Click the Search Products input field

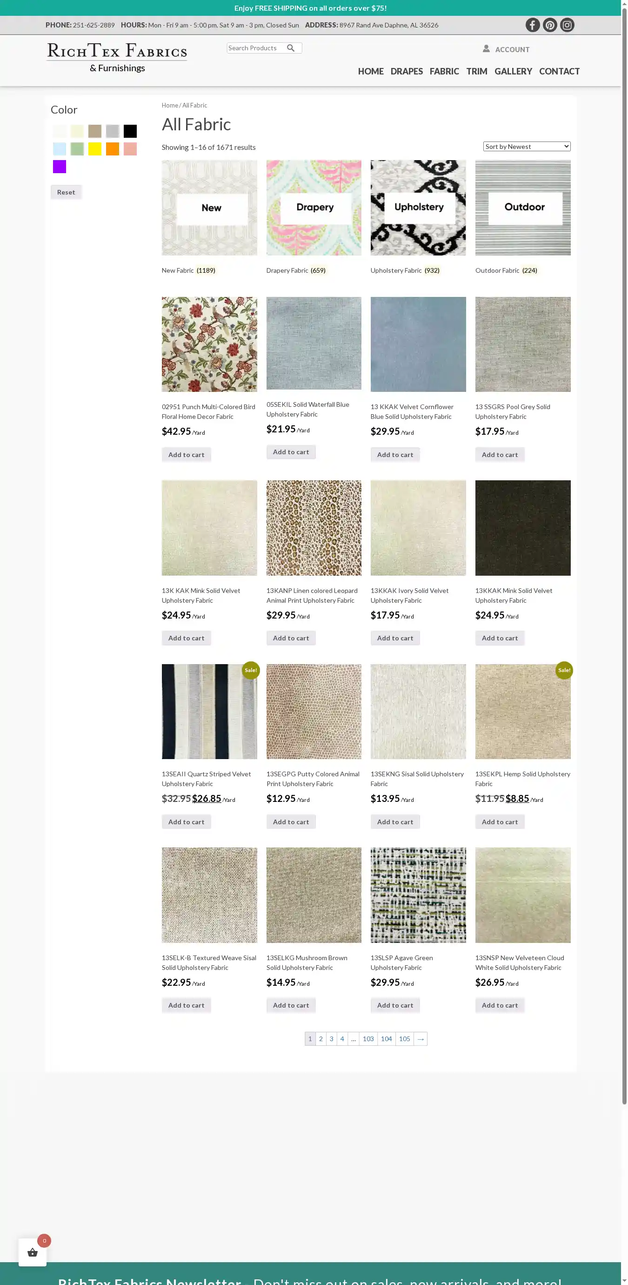pyautogui.click(x=256, y=48)
